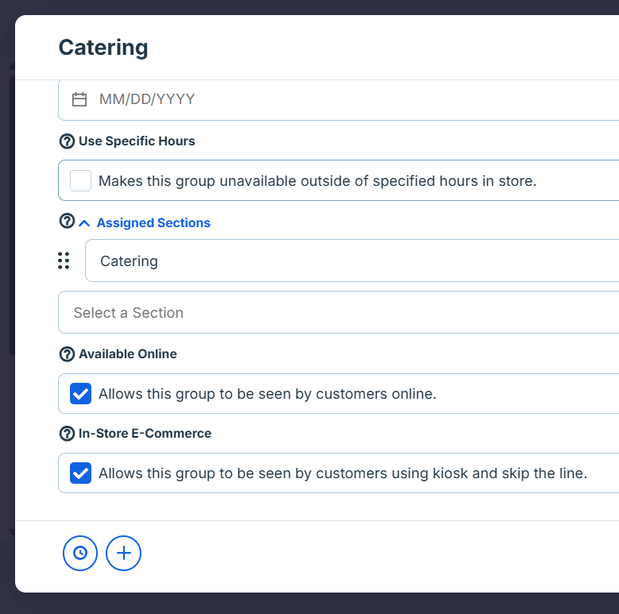Click help icon next to Assigned Sections

(67, 222)
